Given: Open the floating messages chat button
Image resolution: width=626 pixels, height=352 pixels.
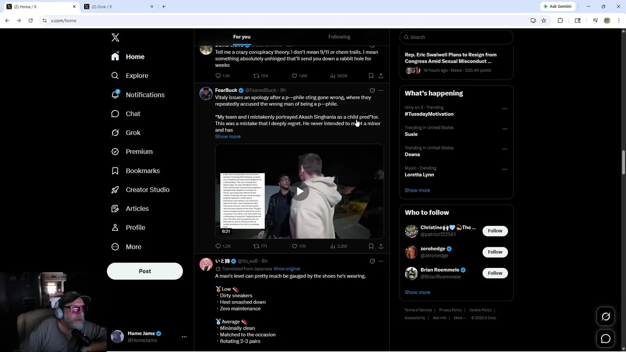Looking at the screenshot, I should tap(605, 339).
